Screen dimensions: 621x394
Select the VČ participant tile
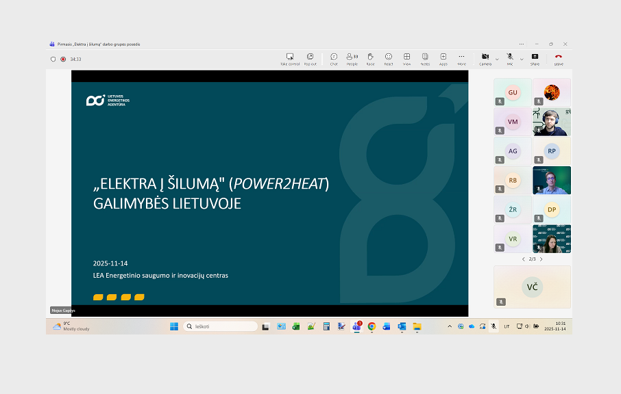click(x=532, y=287)
